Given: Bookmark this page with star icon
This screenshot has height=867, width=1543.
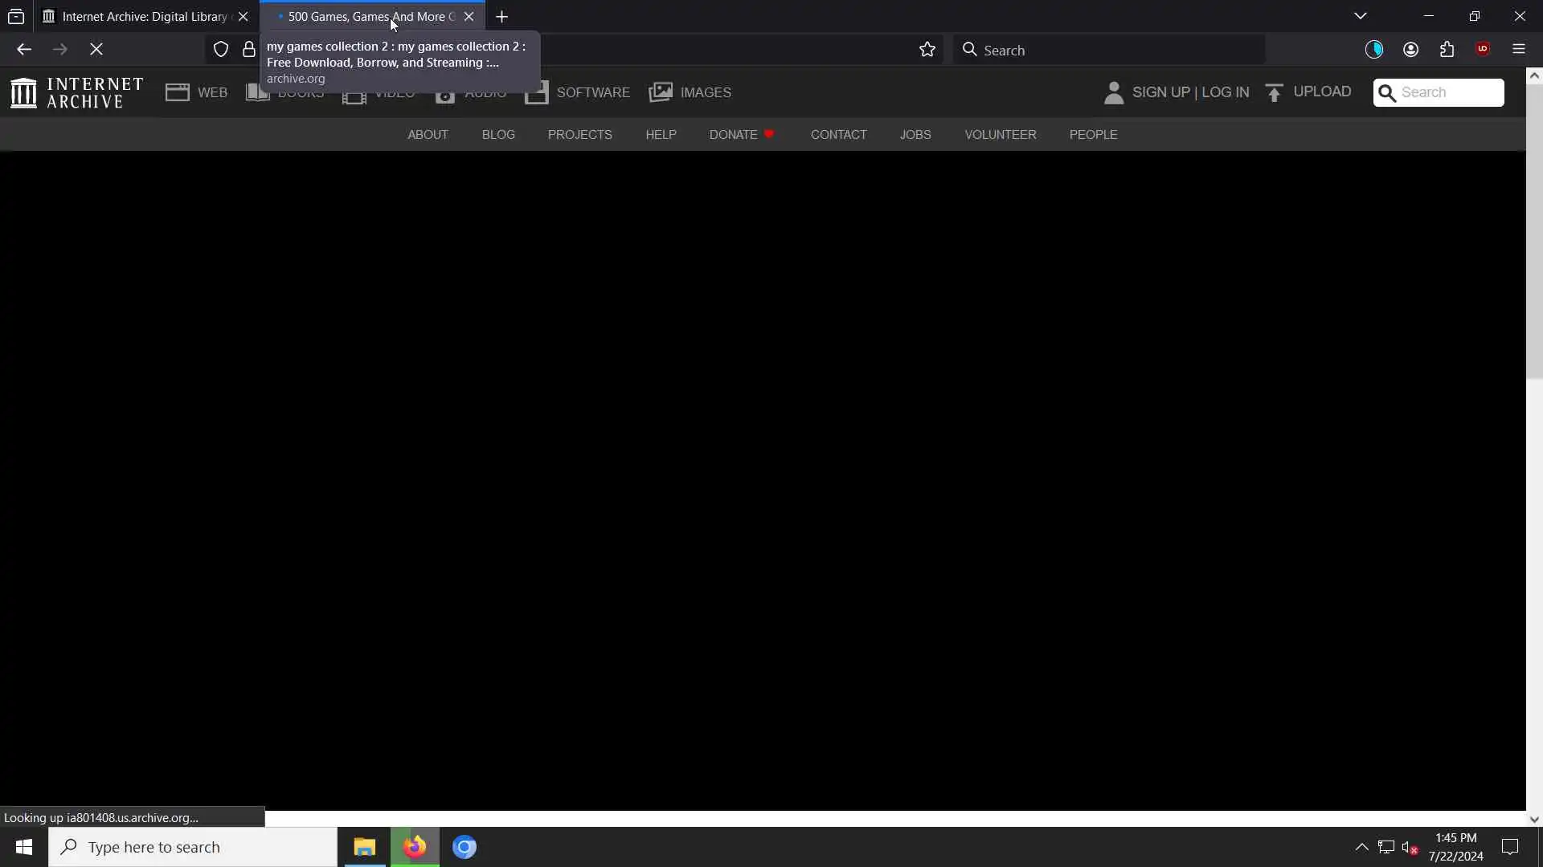Looking at the screenshot, I should click(927, 50).
